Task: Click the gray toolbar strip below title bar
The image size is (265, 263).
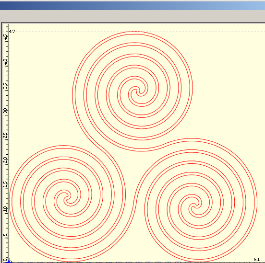Action: (x=132, y=16)
